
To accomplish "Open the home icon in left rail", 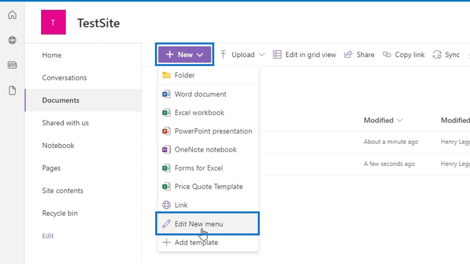I will (12, 15).
